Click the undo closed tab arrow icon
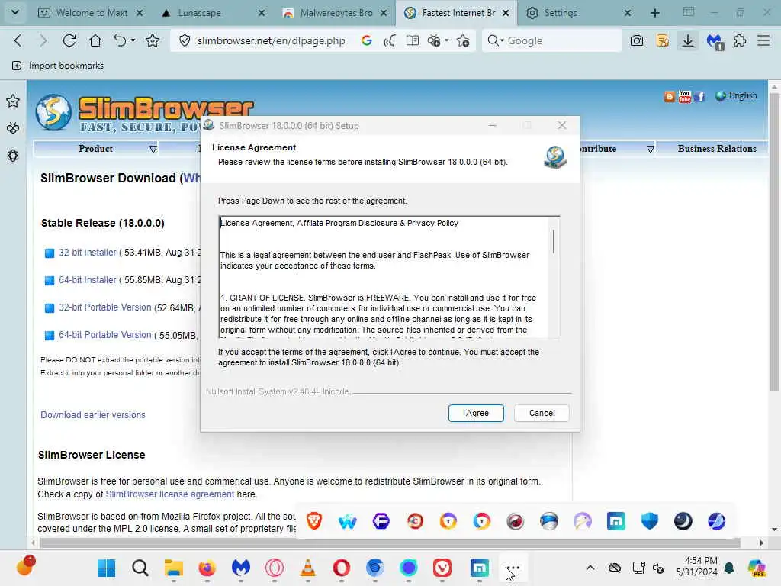The image size is (781, 586). coord(120,40)
